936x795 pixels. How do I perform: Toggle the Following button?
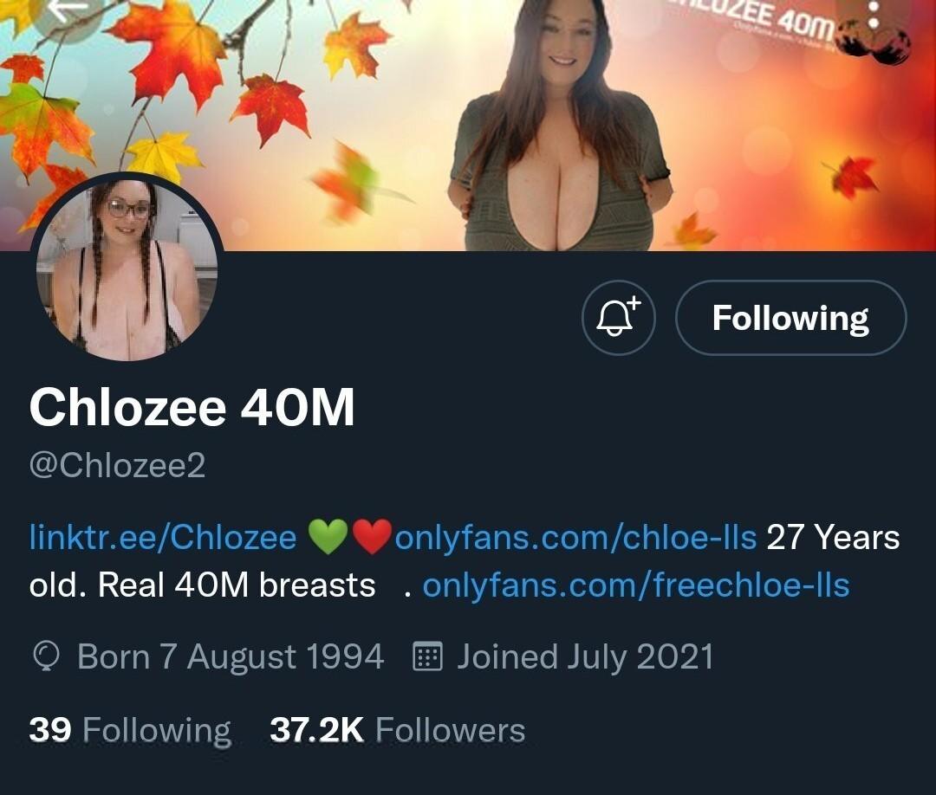click(x=791, y=318)
